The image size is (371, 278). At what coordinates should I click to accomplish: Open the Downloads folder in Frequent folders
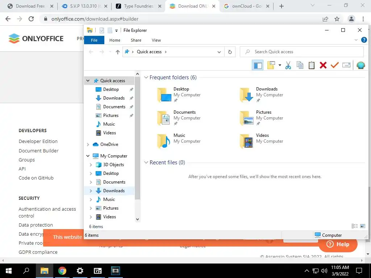tap(262, 94)
